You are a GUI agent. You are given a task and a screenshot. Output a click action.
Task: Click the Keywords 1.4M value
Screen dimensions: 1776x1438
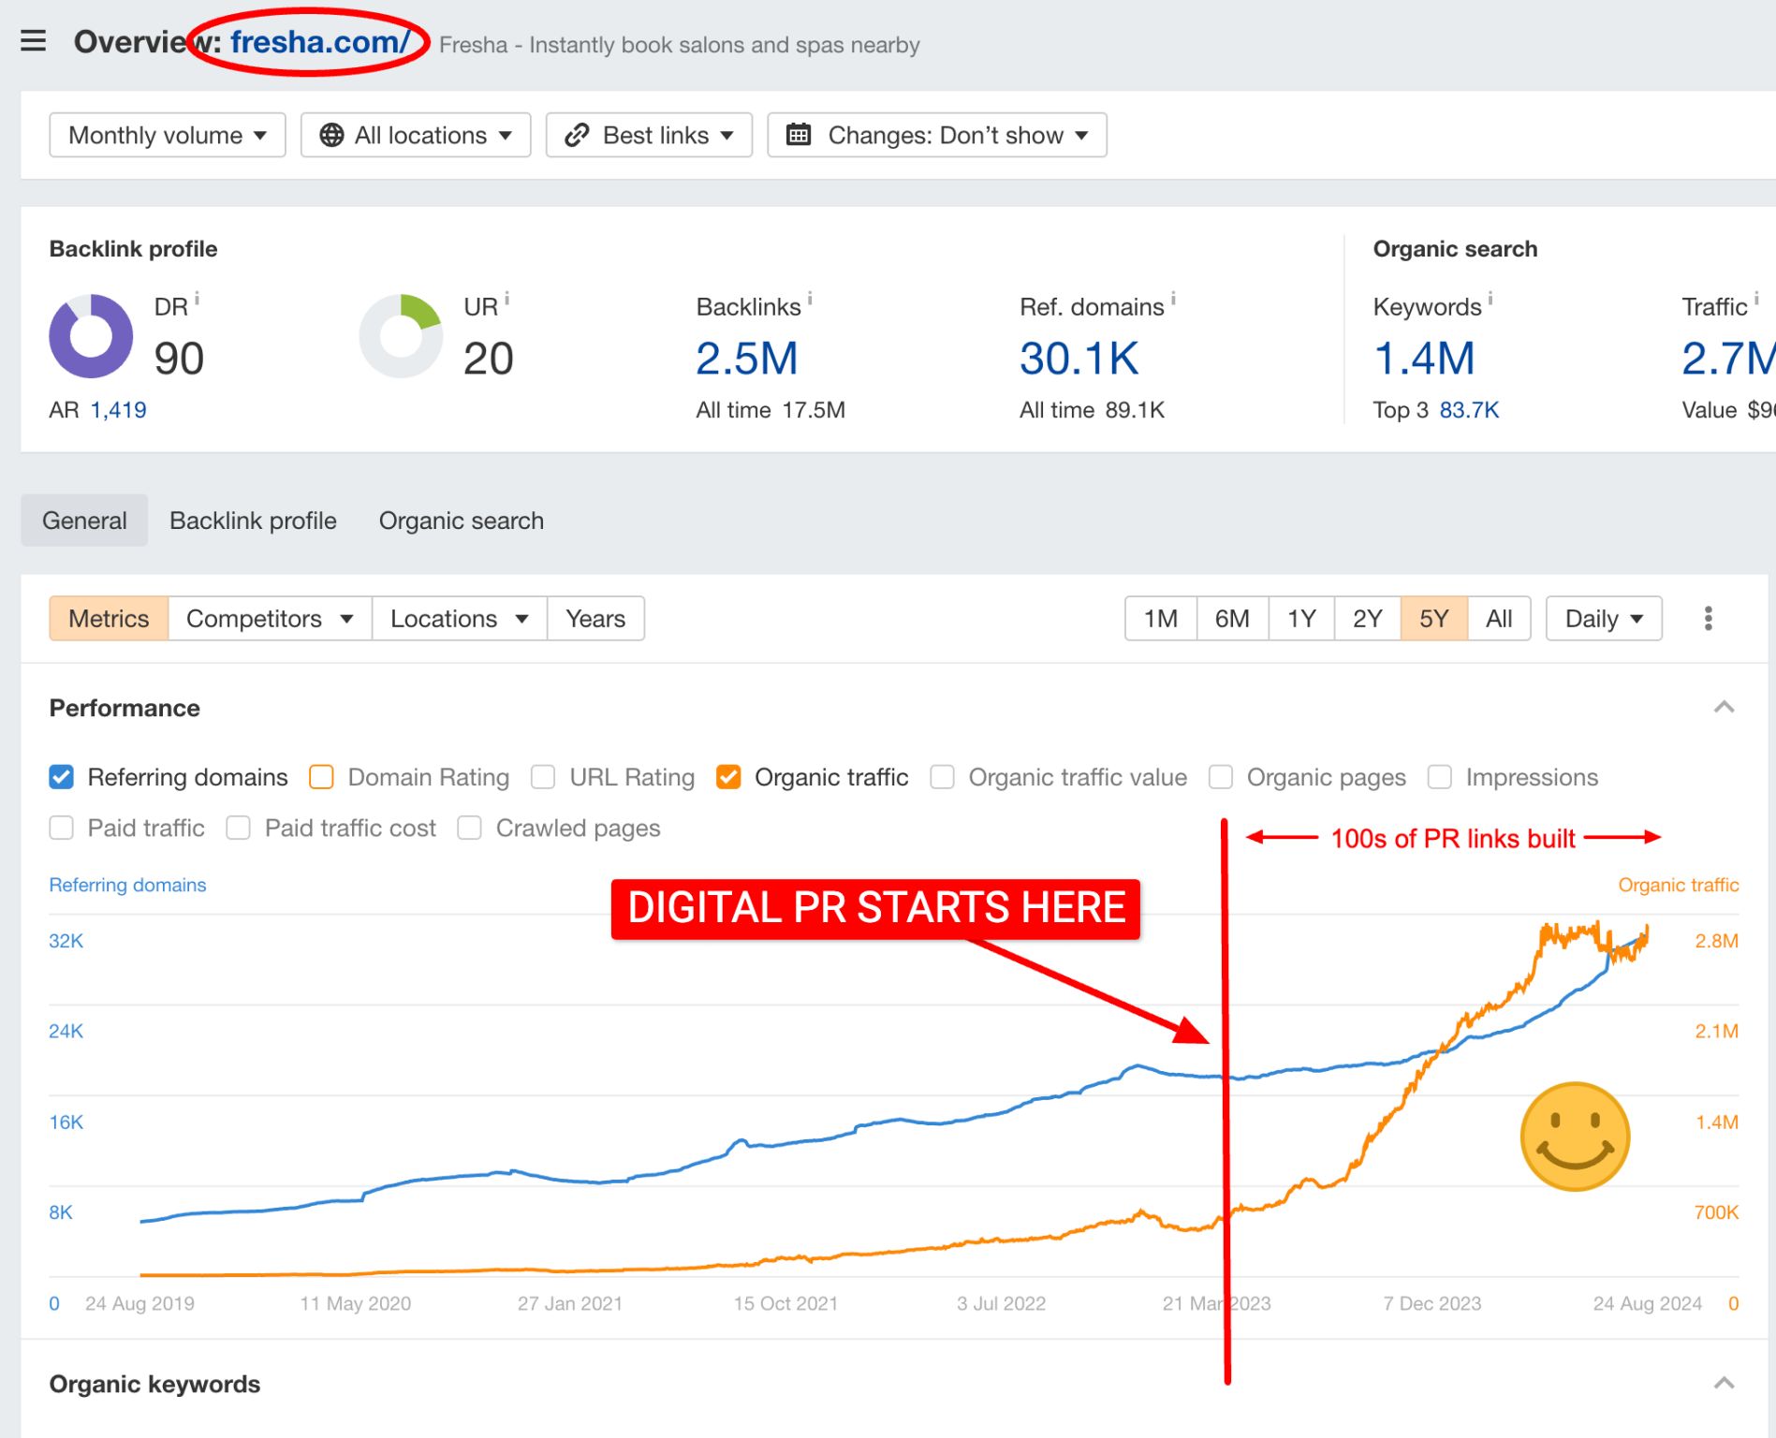tap(1424, 359)
